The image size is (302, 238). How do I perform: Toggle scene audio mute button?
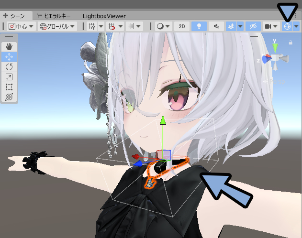[216, 26]
